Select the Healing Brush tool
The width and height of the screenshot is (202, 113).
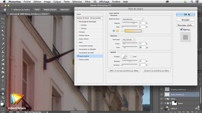pos(3,44)
